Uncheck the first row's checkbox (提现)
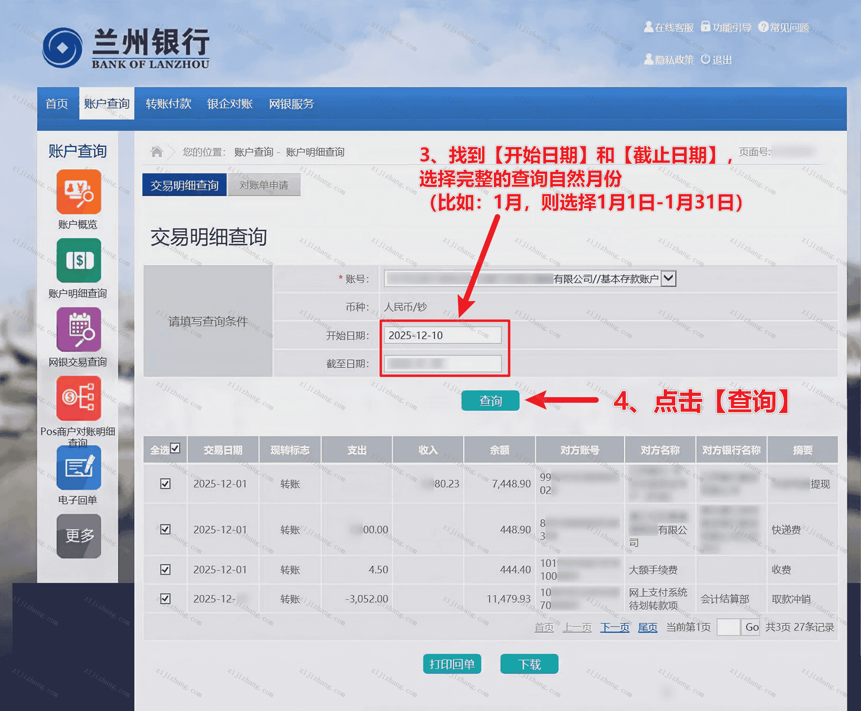Image resolution: width=861 pixels, height=711 pixels. pos(165,484)
